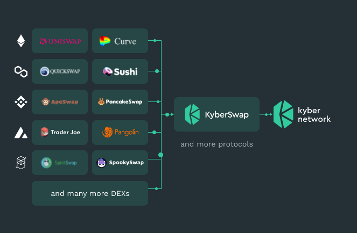The height and width of the screenshot is (233, 357).
Task: Click the Ethereum chain icon
Action: point(21,41)
